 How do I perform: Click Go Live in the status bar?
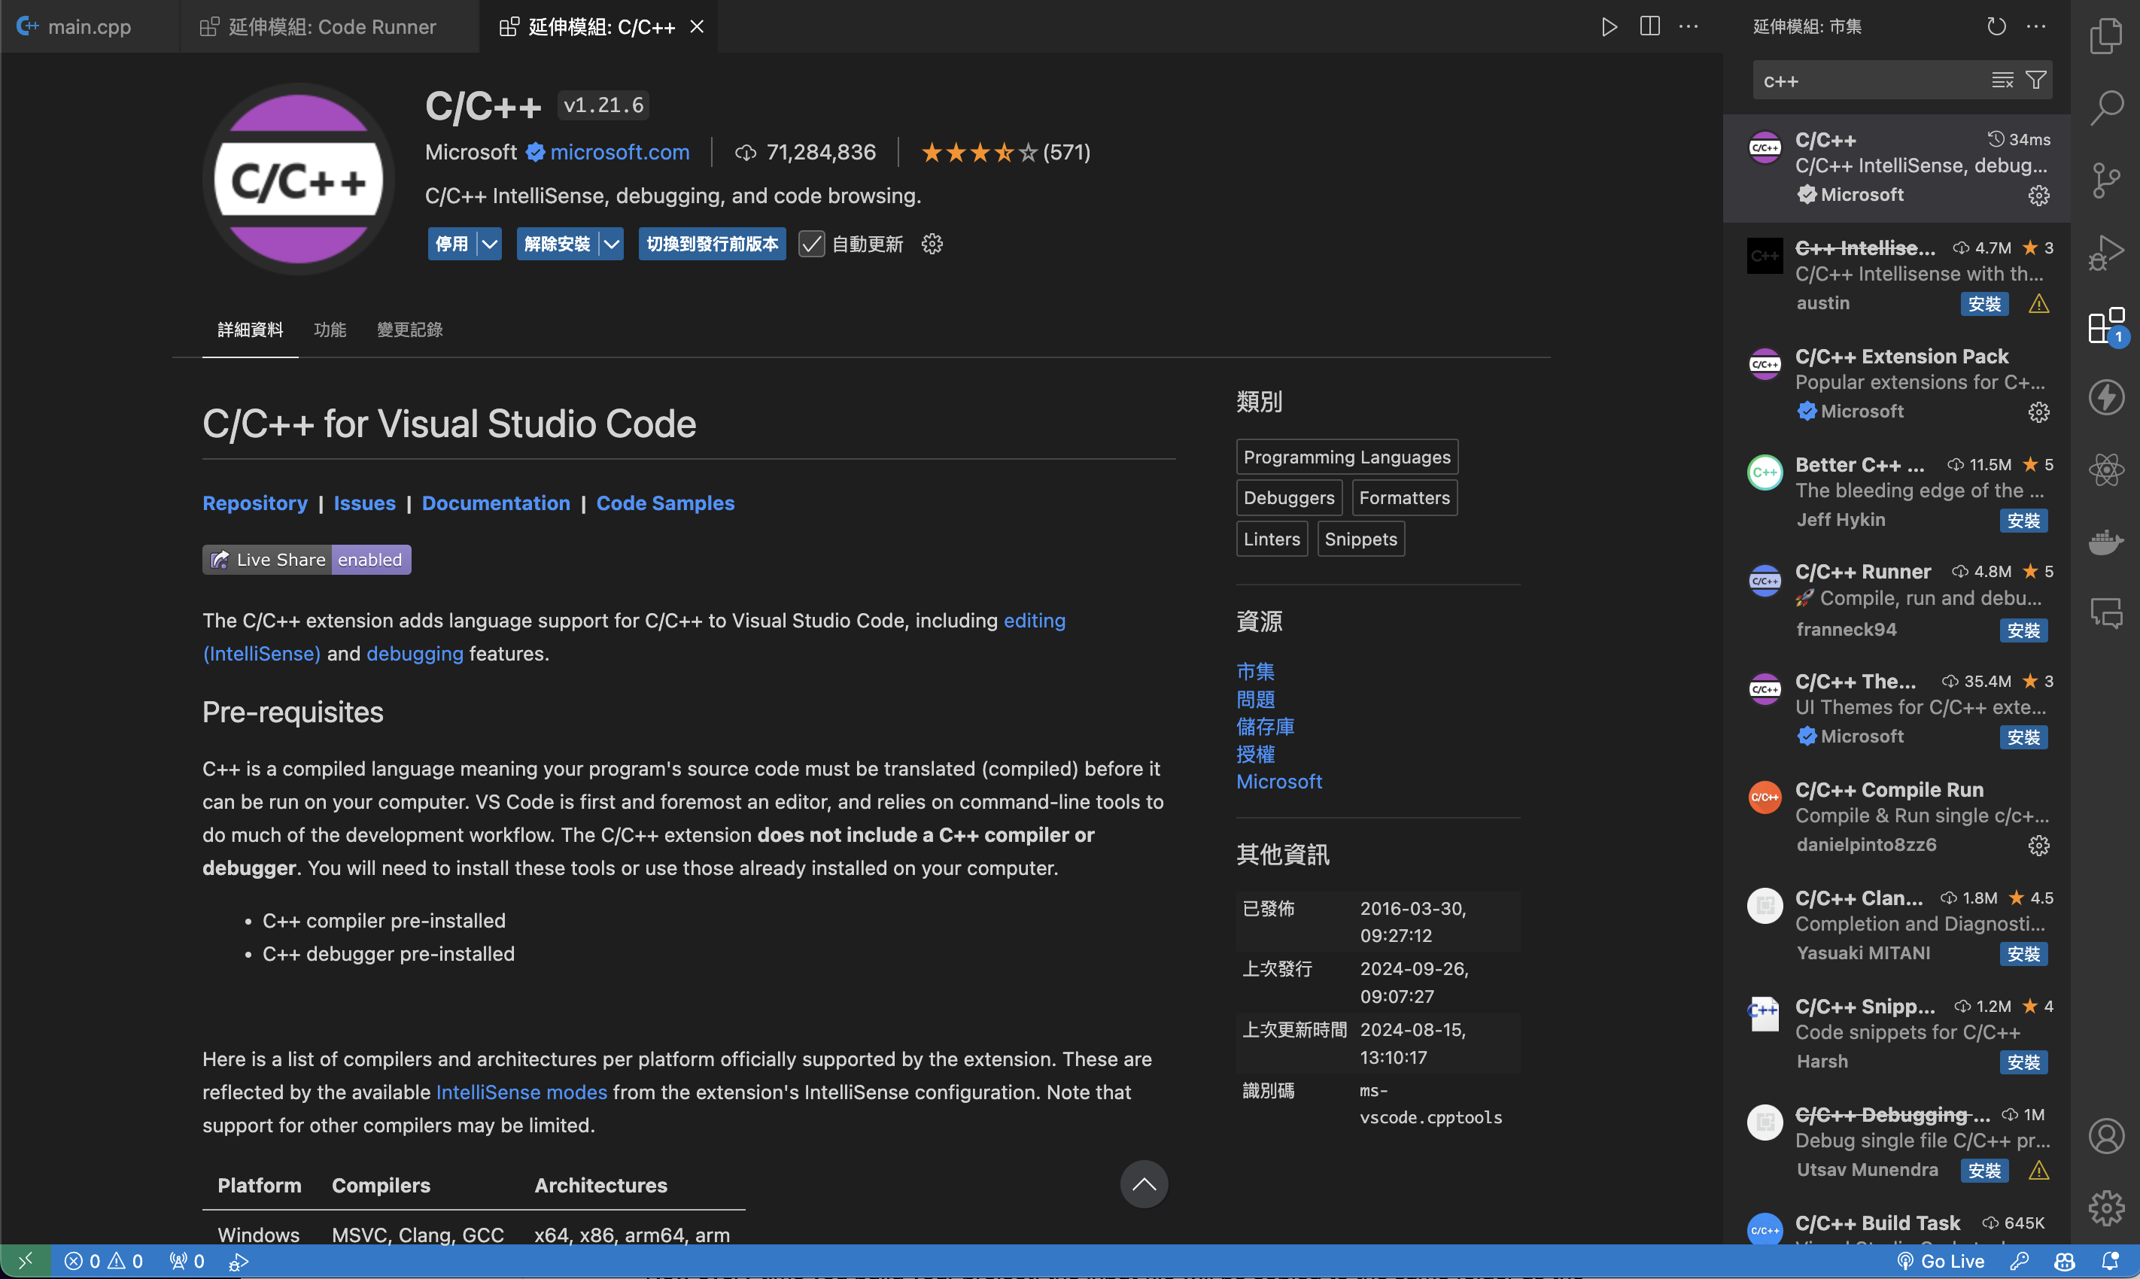click(x=1941, y=1261)
